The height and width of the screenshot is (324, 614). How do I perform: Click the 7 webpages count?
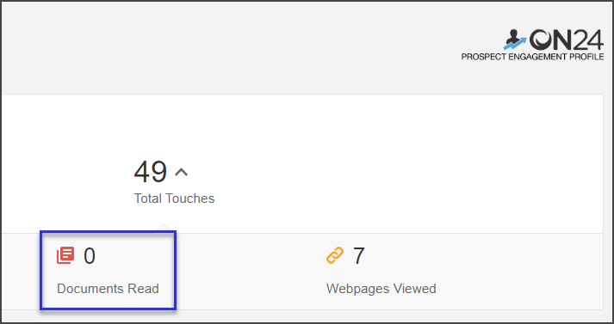pos(359,256)
